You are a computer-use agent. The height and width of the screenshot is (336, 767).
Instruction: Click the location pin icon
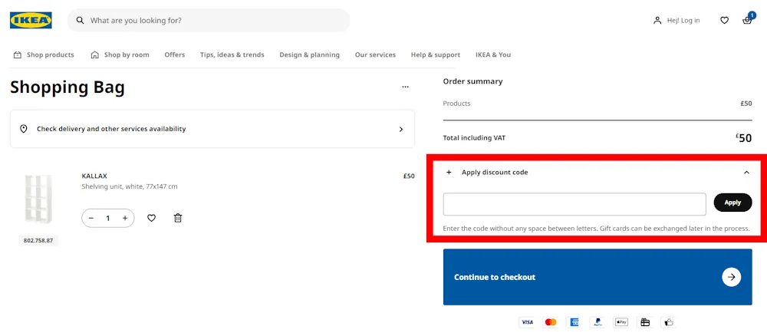point(23,129)
